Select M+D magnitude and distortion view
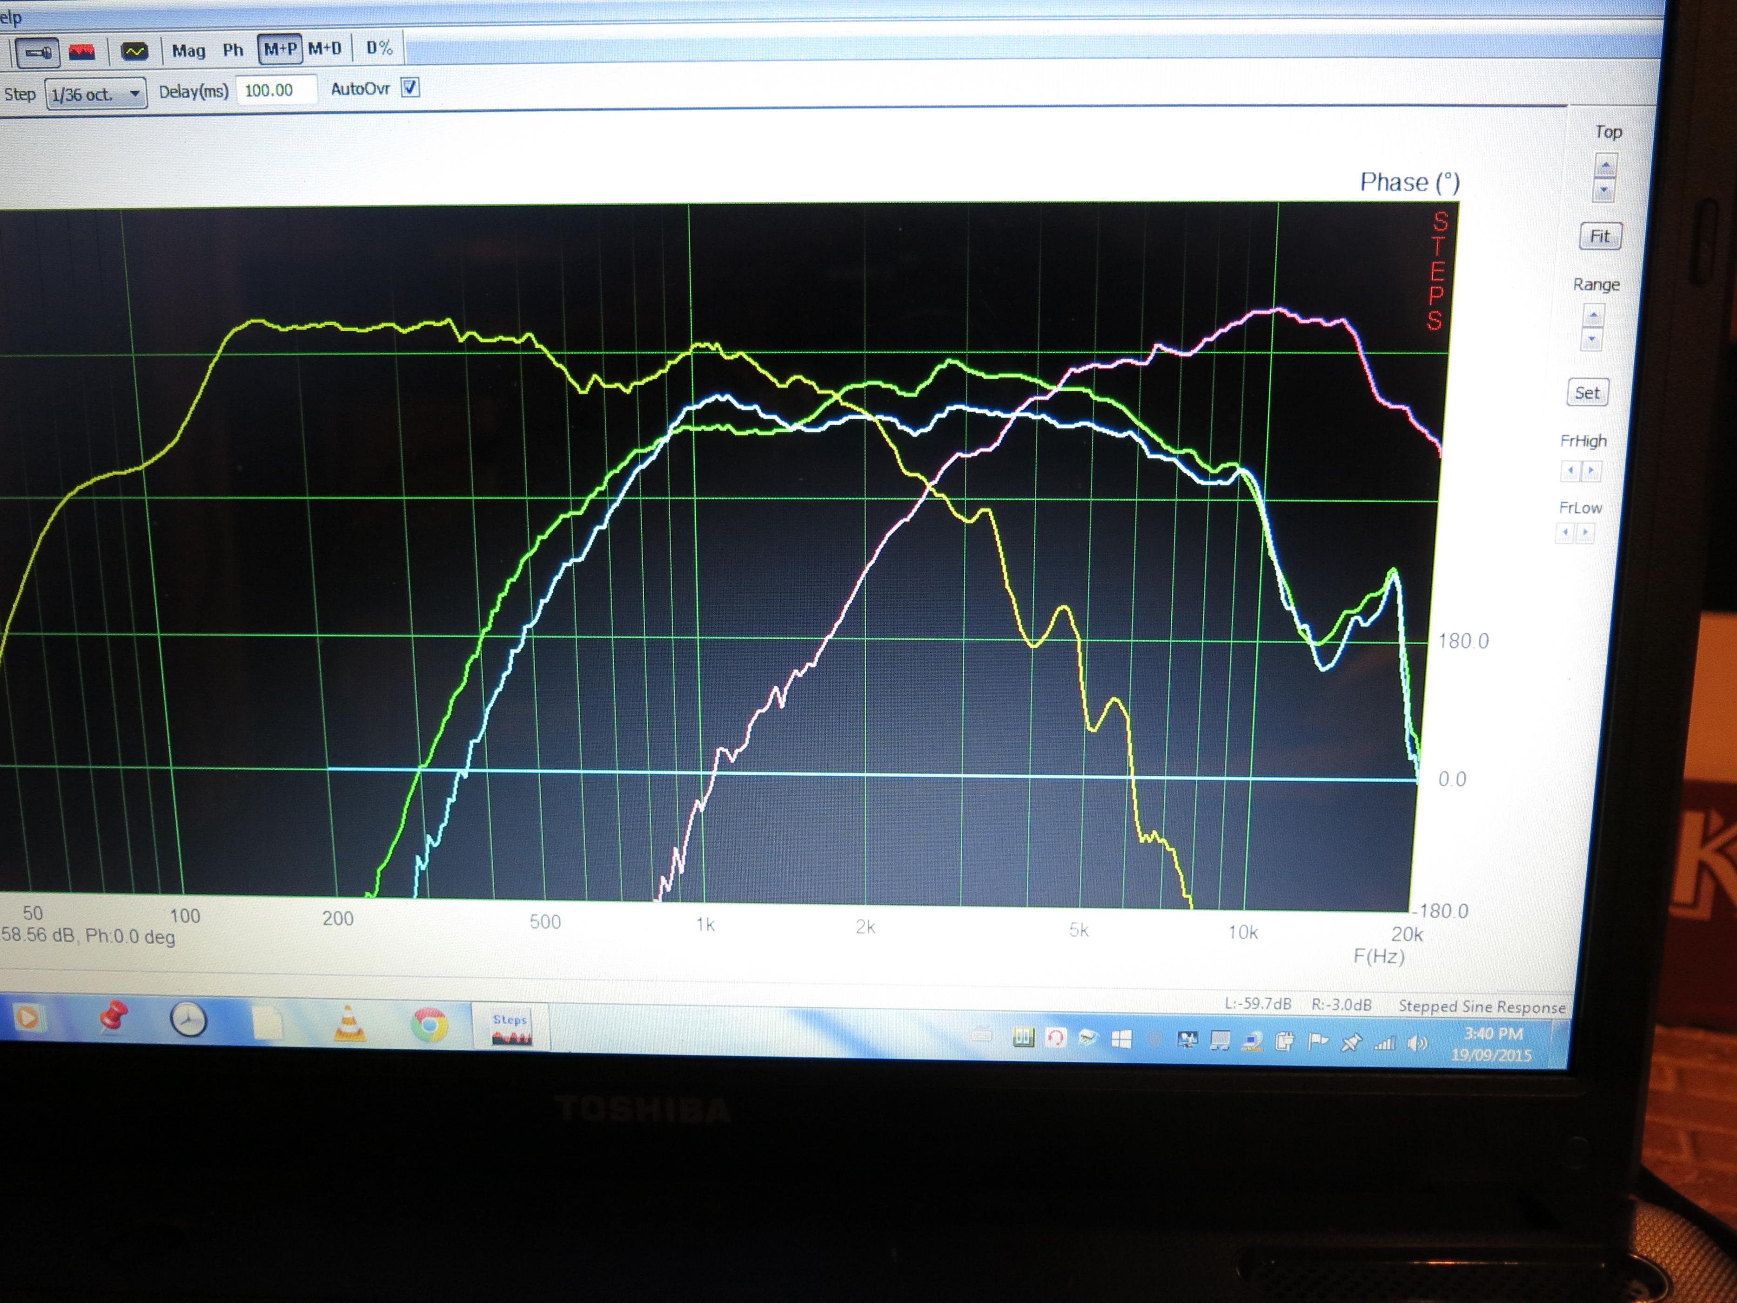This screenshot has height=1303, width=1737. (x=325, y=49)
